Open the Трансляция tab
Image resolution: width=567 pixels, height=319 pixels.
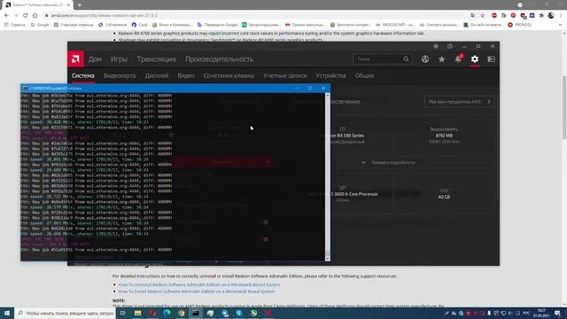[156, 59]
